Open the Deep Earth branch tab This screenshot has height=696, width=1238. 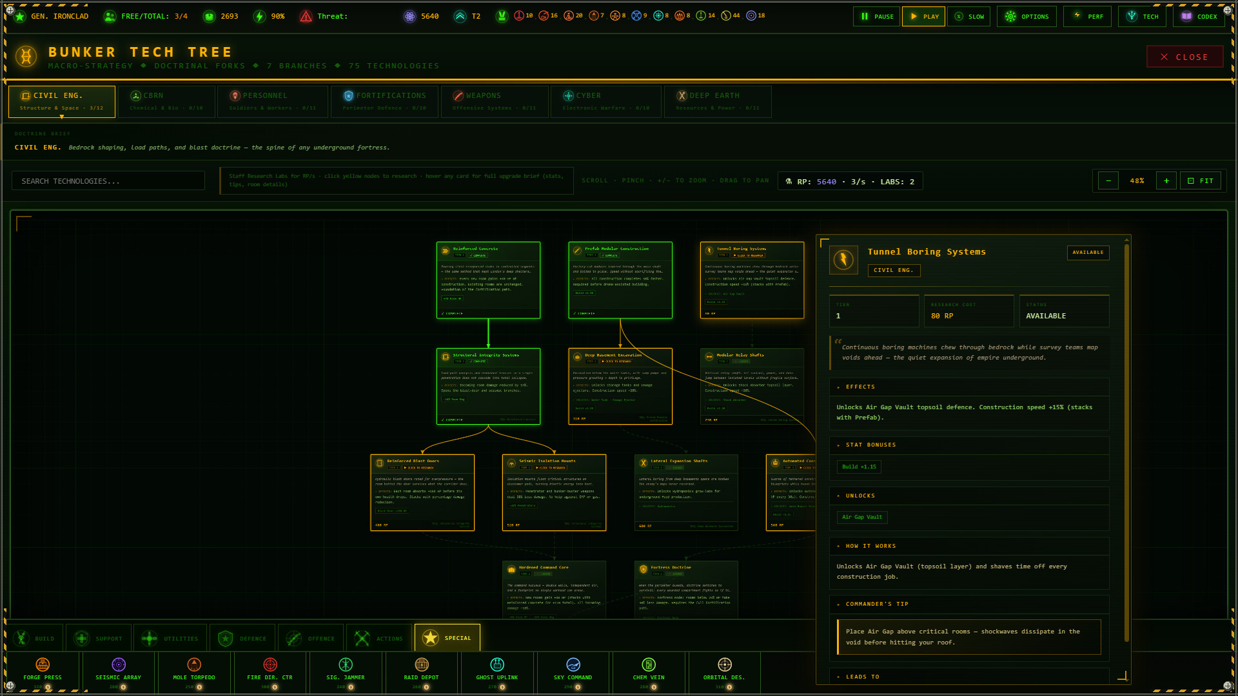click(718, 101)
